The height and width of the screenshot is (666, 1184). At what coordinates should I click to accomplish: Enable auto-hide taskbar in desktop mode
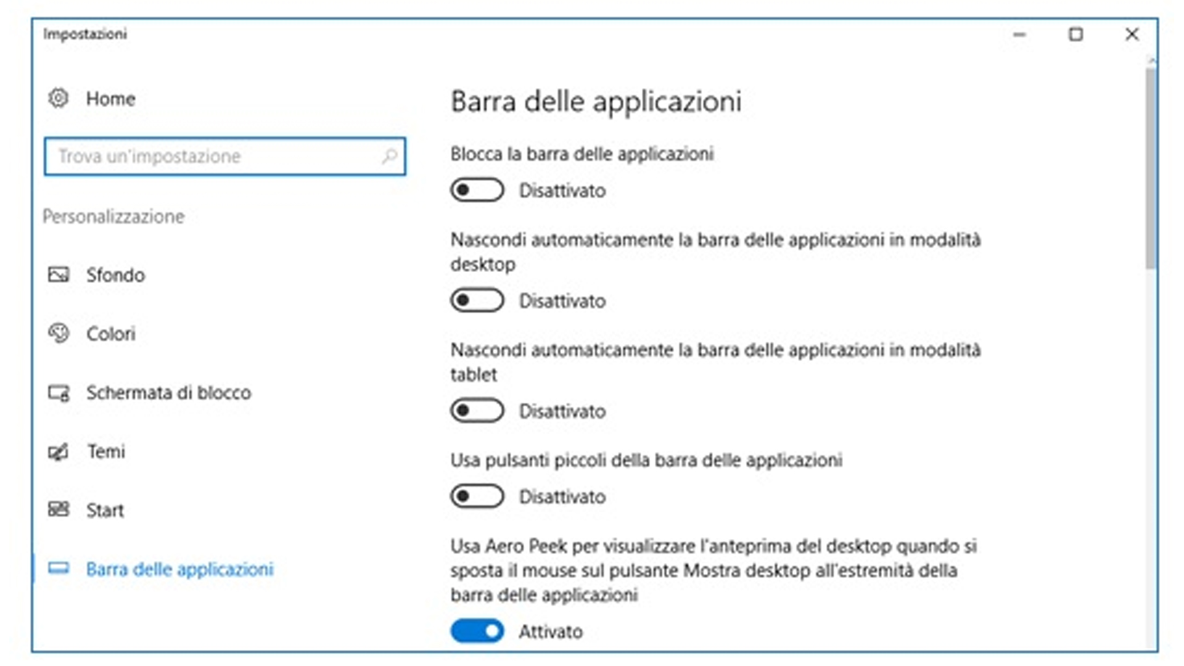pyautogui.click(x=477, y=300)
